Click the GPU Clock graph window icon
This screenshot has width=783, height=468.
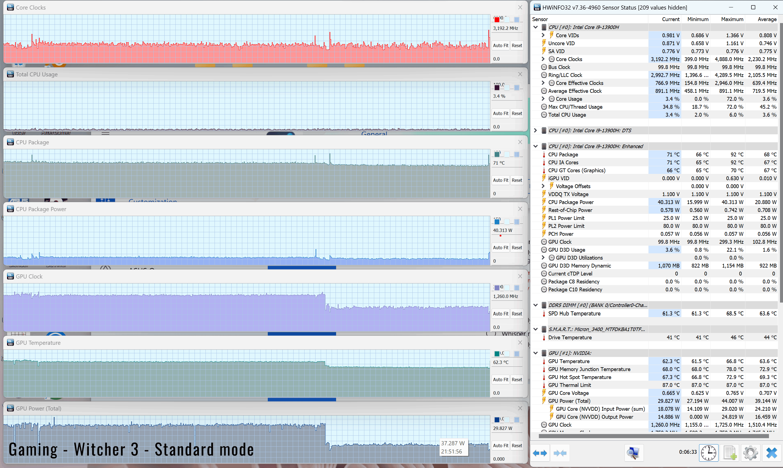click(x=10, y=276)
